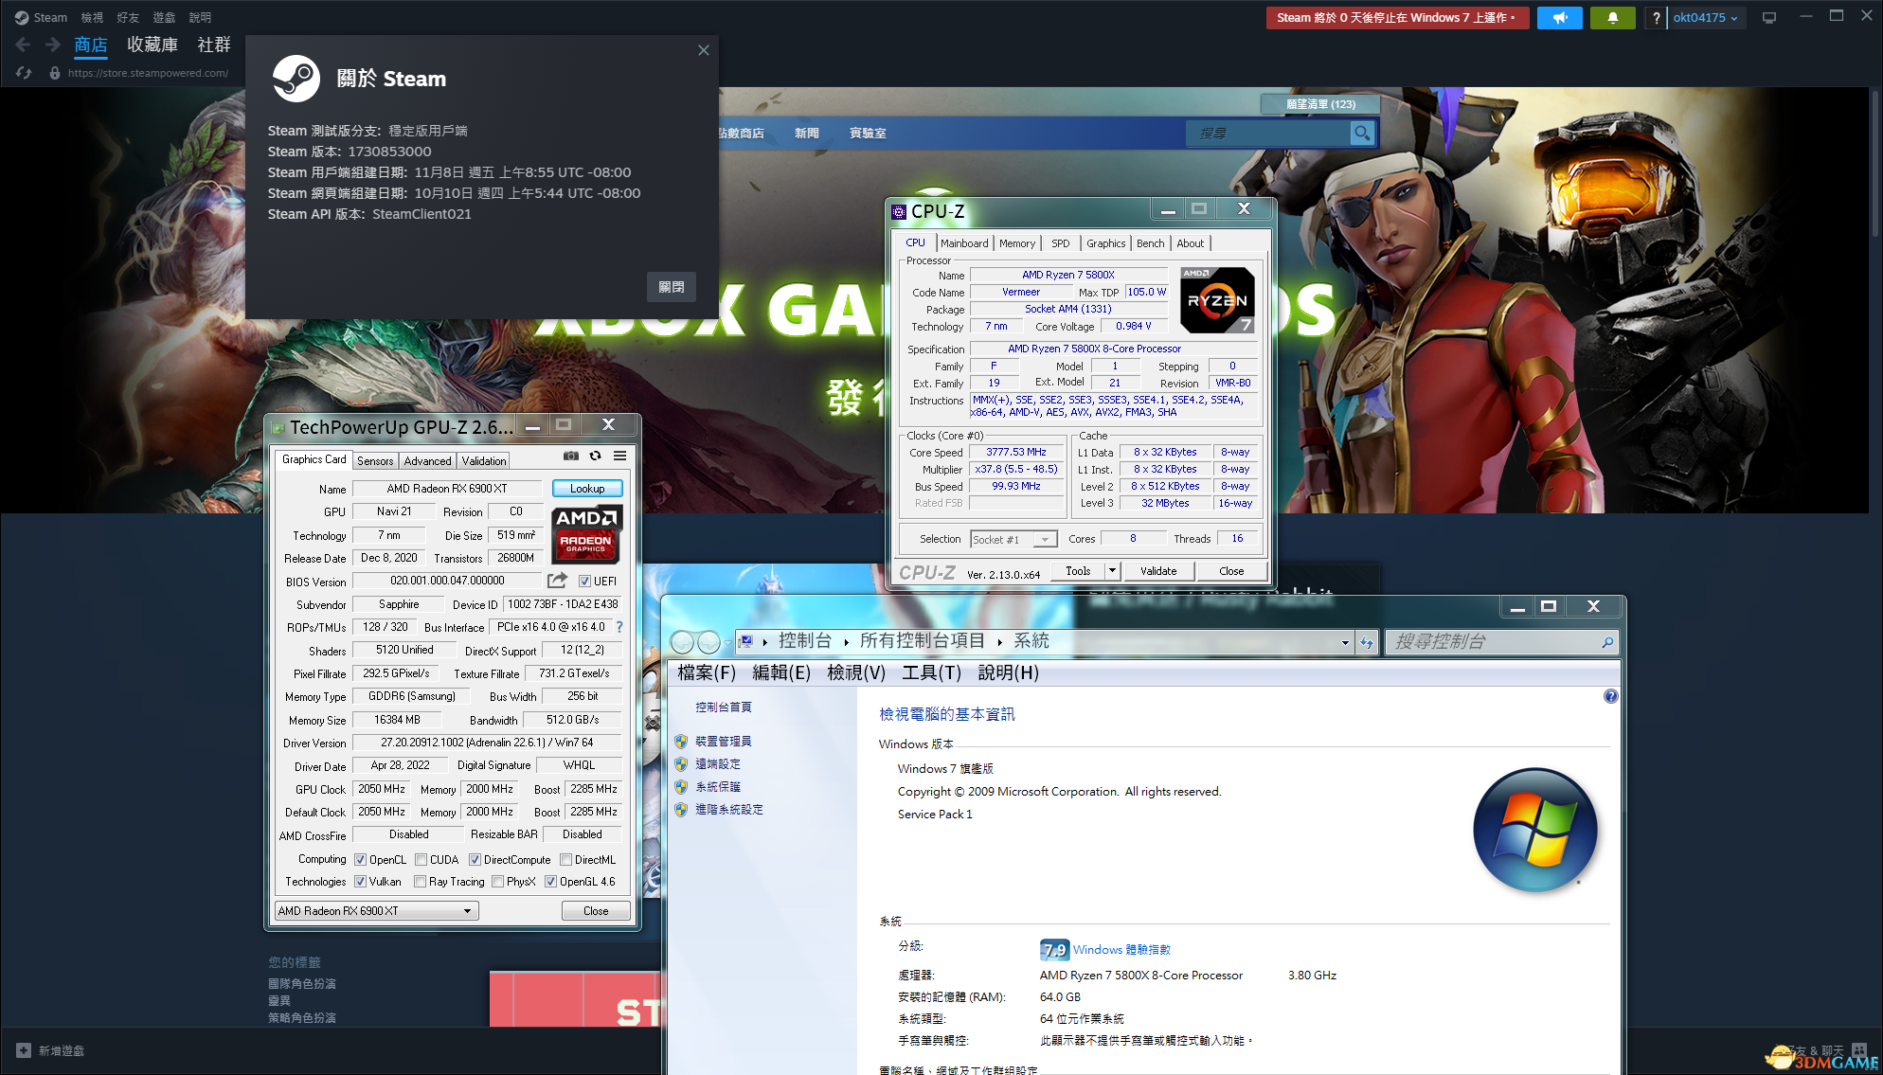Open Steam Big Picture mode icon
Screen dimensions: 1883x1075
point(1768,18)
